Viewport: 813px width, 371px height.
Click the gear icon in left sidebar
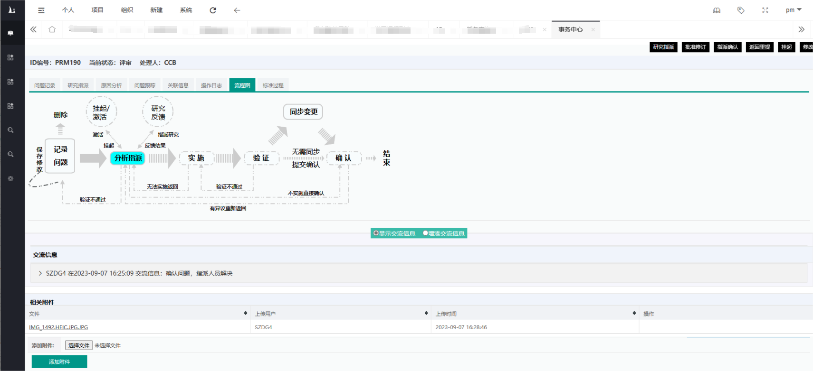pos(10,179)
